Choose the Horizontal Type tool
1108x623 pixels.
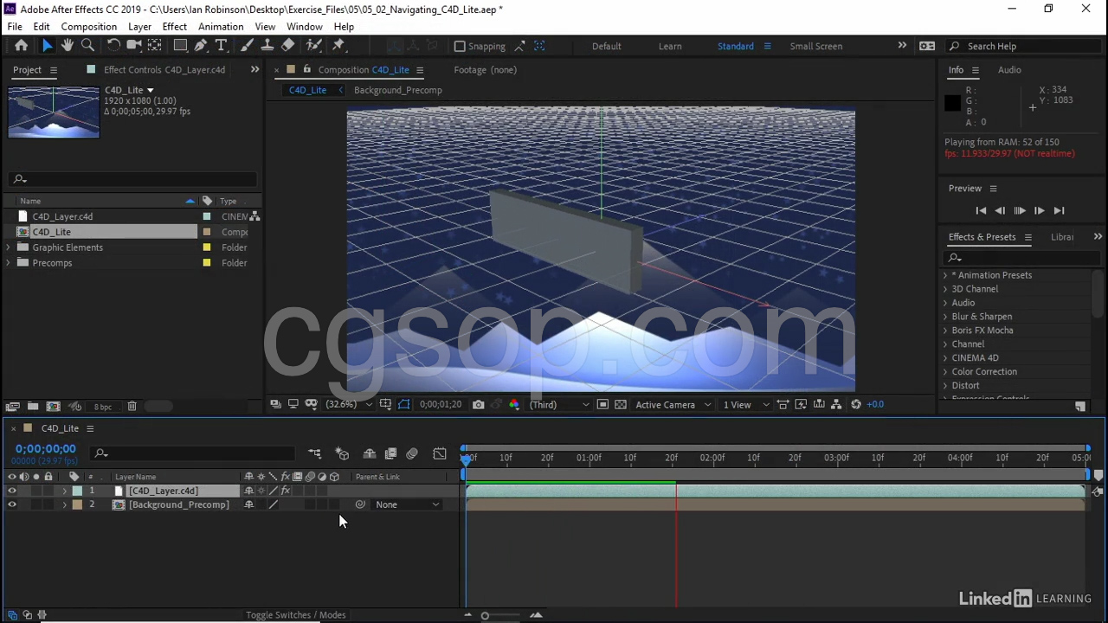pos(221,46)
